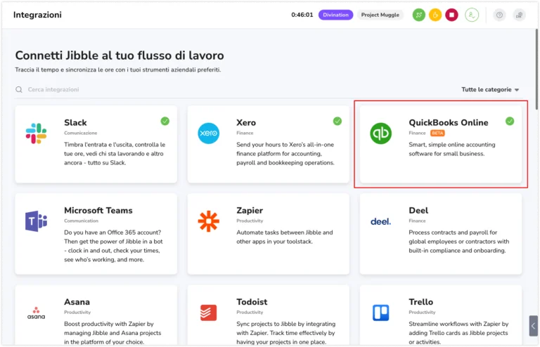Click the QuickBooks description text
The width and height of the screenshot is (540, 347).
452,149
